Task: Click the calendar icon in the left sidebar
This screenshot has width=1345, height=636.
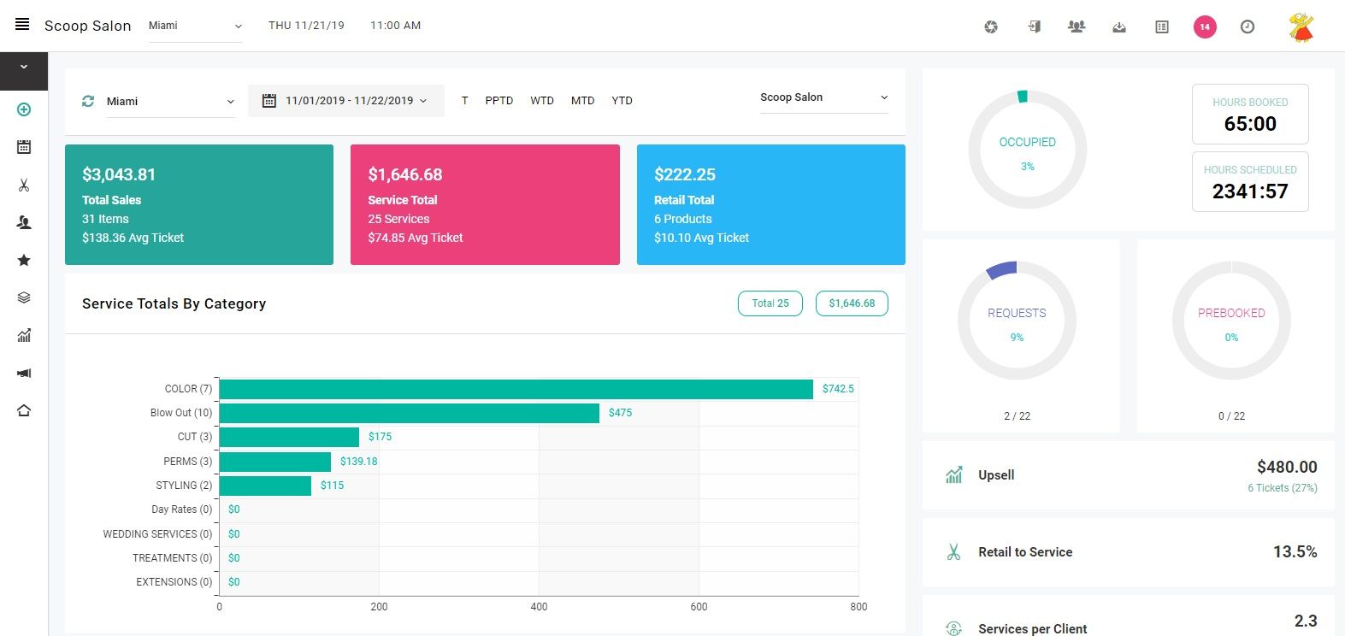Action: (x=24, y=147)
